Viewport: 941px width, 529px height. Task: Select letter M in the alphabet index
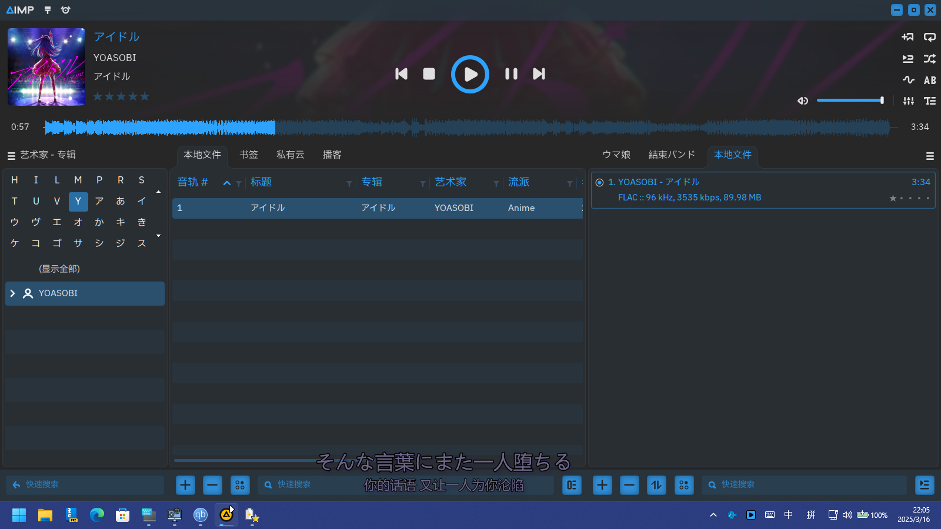pos(78,180)
